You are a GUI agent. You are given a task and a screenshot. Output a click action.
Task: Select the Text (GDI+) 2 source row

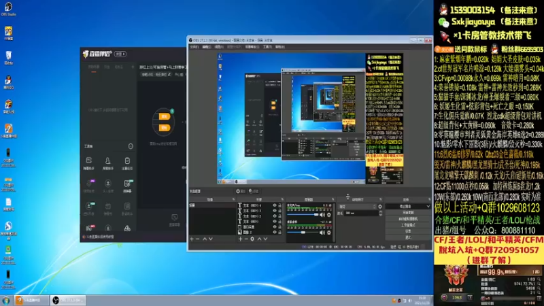coord(260,216)
